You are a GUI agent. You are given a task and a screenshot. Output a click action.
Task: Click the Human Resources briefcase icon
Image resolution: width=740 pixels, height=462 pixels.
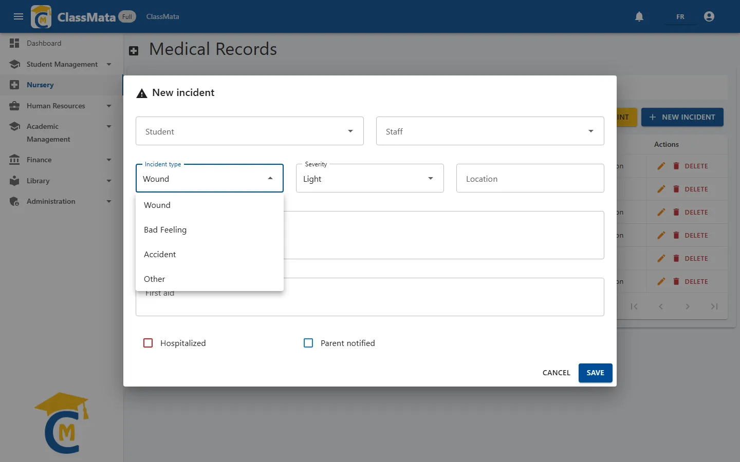coord(14,106)
